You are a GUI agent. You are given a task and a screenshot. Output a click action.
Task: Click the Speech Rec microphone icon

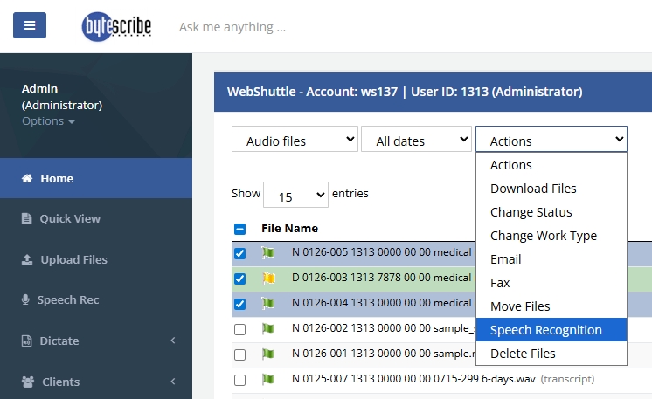click(26, 300)
